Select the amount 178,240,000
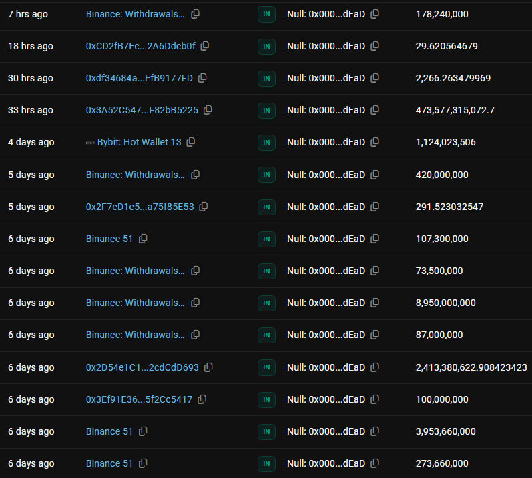Viewport: 532px width, 478px height. pyautogui.click(x=442, y=14)
